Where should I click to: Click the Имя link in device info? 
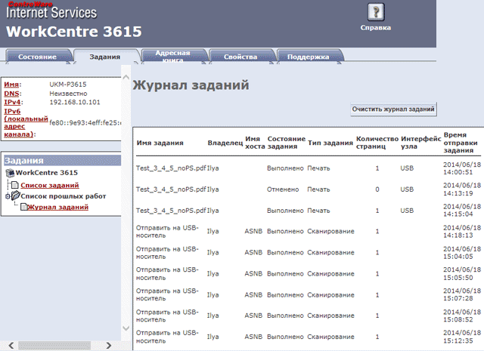[11, 85]
